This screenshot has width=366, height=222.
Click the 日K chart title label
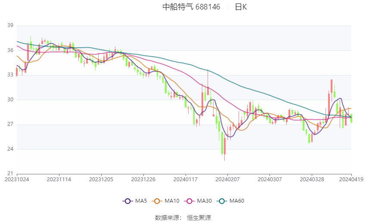click(x=241, y=7)
